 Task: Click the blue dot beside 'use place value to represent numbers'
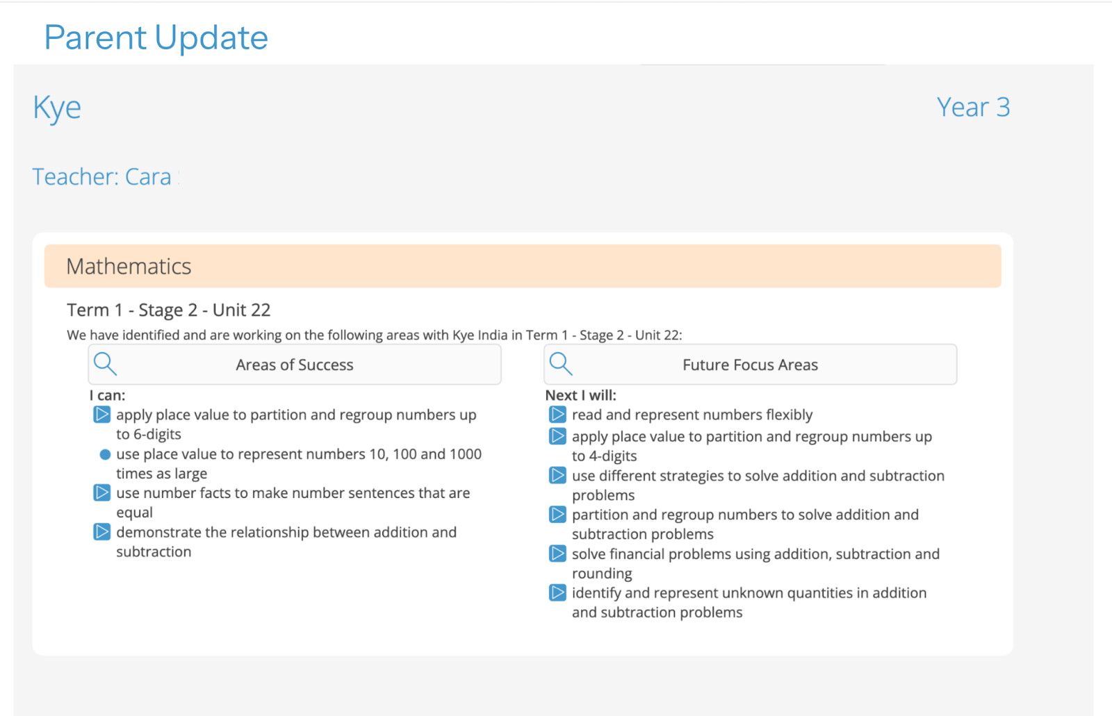tap(105, 454)
